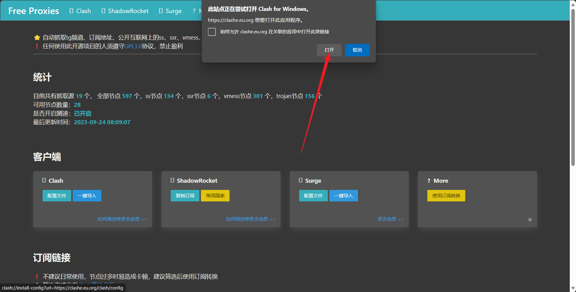Screen dimensions: 576x292
Task: Click ShadowRocket 复制订阅 button
Action: pos(185,196)
